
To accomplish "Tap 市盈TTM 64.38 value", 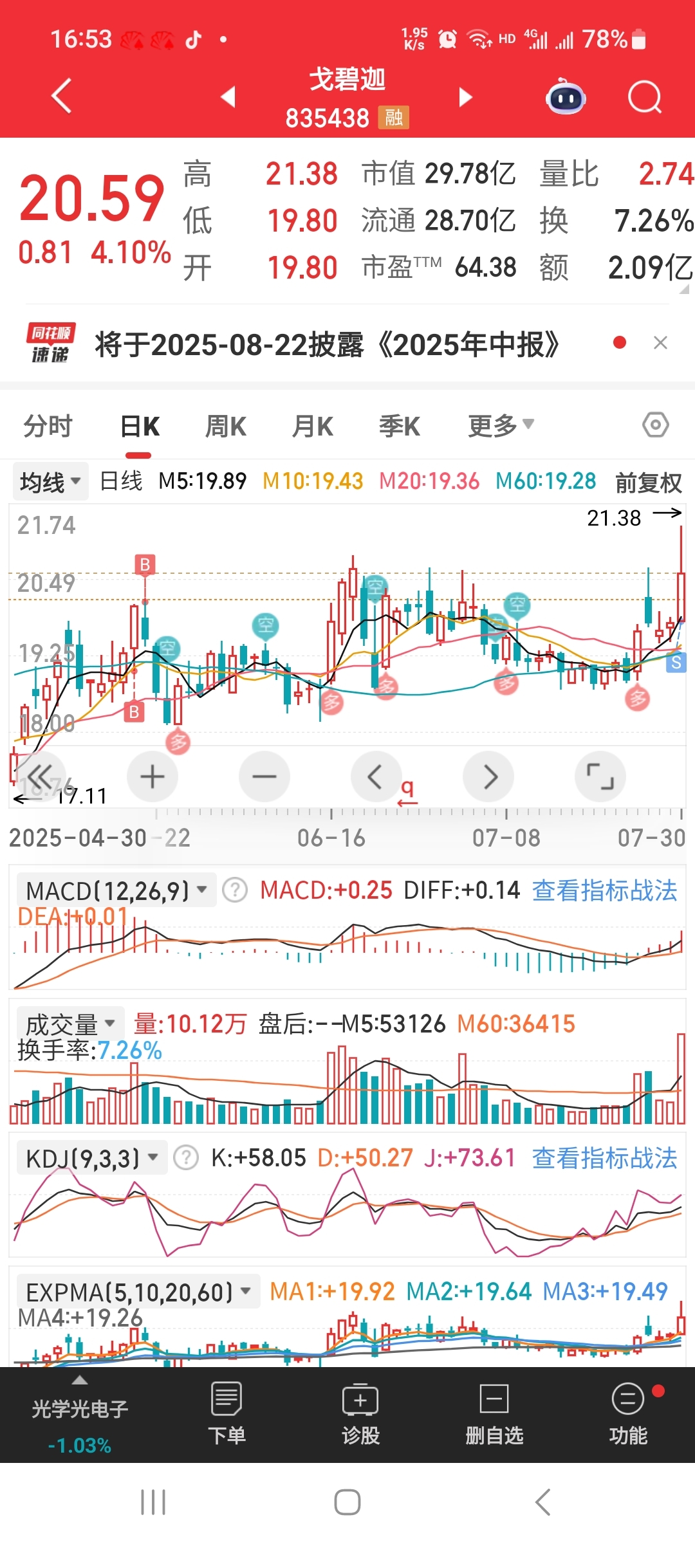I will [x=485, y=267].
